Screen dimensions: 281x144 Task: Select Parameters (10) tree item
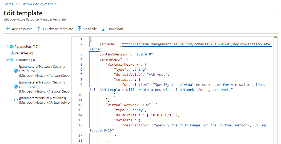tap(26, 46)
